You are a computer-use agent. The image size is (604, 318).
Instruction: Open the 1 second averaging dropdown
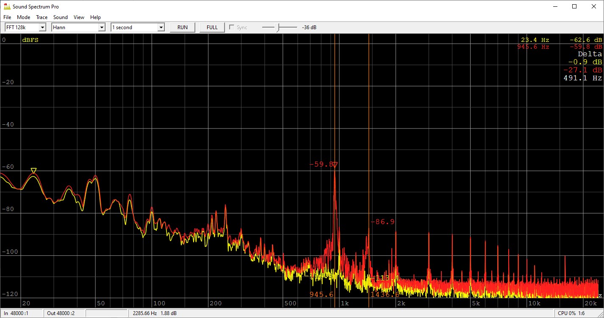click(161, 27)
